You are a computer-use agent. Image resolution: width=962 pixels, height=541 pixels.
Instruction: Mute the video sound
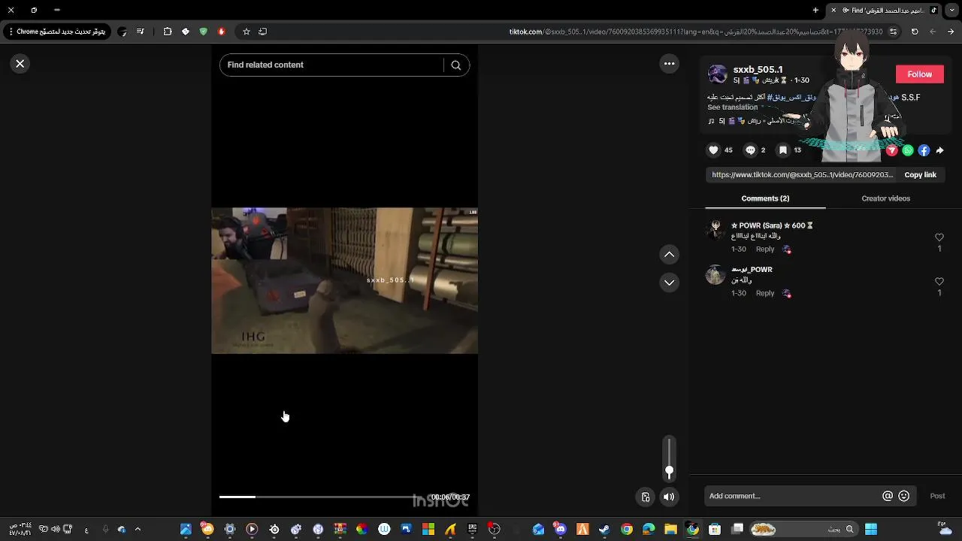pos(669,497)
